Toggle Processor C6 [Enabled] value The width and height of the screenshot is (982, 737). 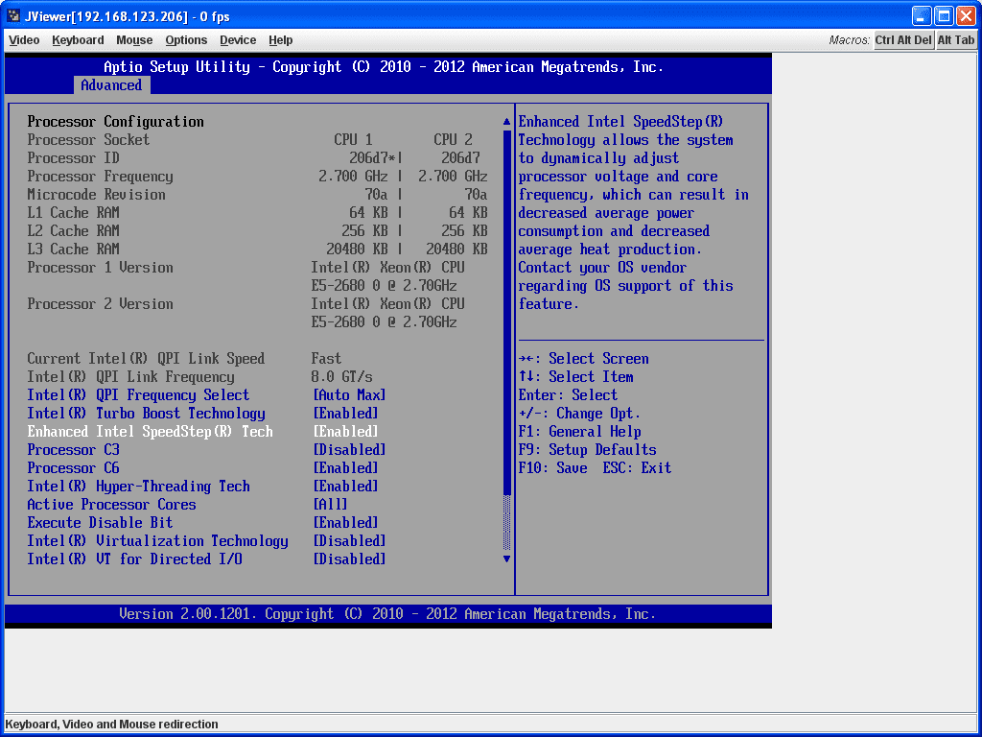click(345, 468)
